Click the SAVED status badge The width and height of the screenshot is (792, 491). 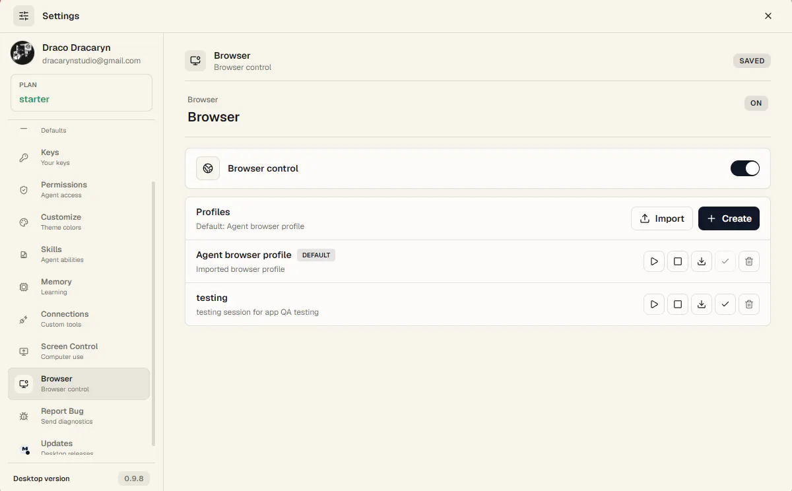(x=752, y=61)
